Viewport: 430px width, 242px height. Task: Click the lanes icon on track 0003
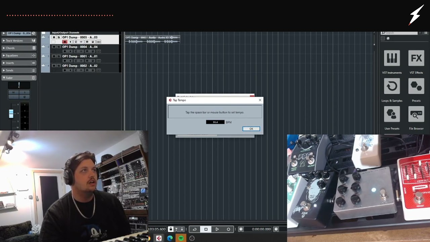click(98, 42)
